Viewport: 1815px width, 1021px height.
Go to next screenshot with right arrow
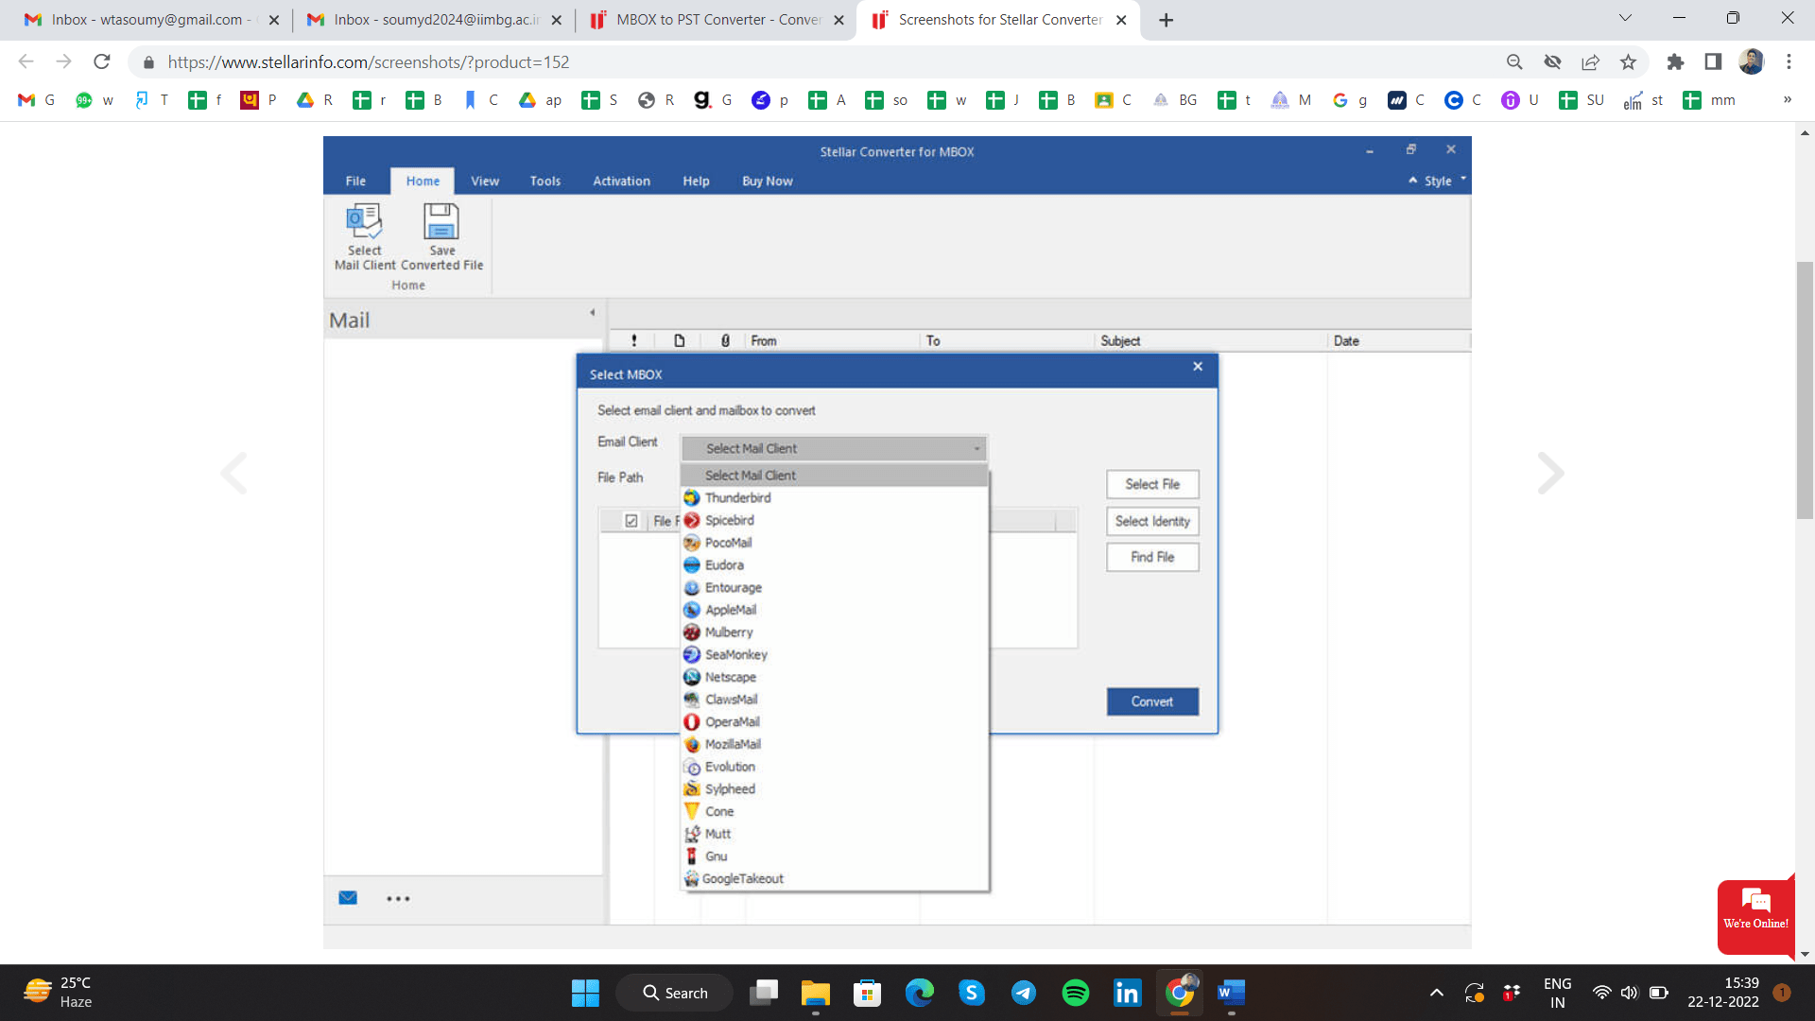(1550, 473)
